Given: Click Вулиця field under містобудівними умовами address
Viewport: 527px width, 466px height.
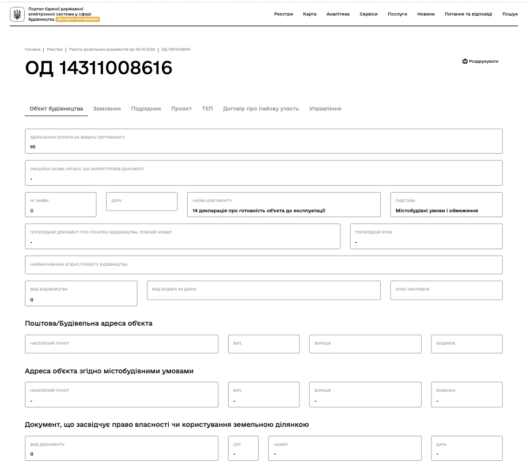Looking at the screenshot, I should [365, 395].
